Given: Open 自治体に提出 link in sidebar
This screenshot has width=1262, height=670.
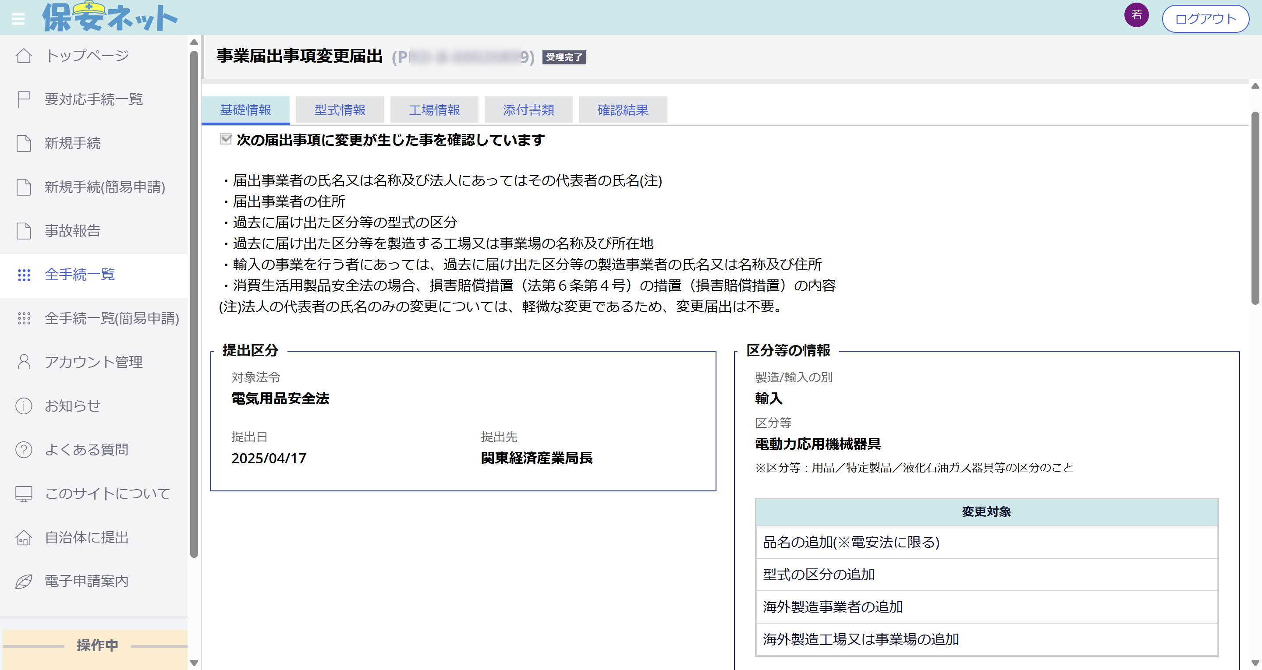Looking at the screenshot, I should point(86,537).
